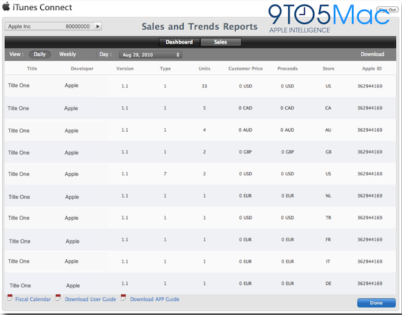
Task: Switch to the Dashboard tab
Action: pos(179,42)
